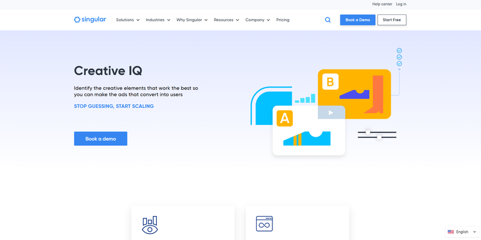
Task: Open the search magnifier icon
Action: point(328,20)
